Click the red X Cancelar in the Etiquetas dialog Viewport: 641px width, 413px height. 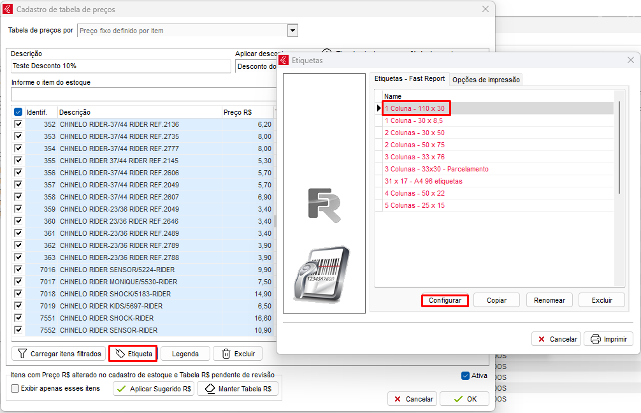[x=541, y=339]
